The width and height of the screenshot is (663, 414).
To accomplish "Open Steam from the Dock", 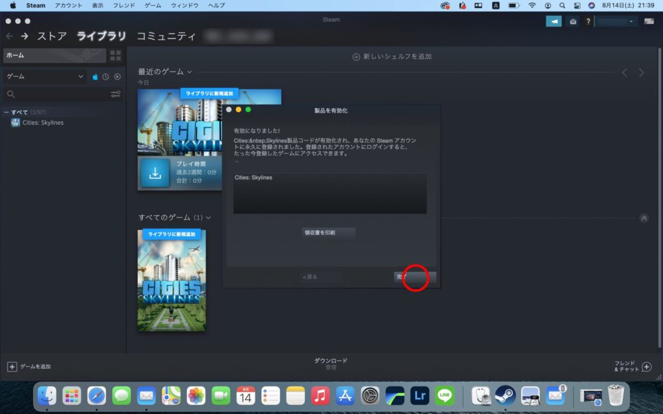I will (x=505, y=396).
